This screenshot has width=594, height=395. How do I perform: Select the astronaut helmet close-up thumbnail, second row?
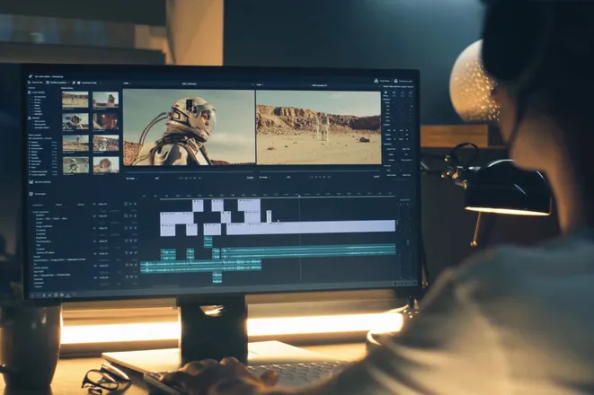[75, 121]
